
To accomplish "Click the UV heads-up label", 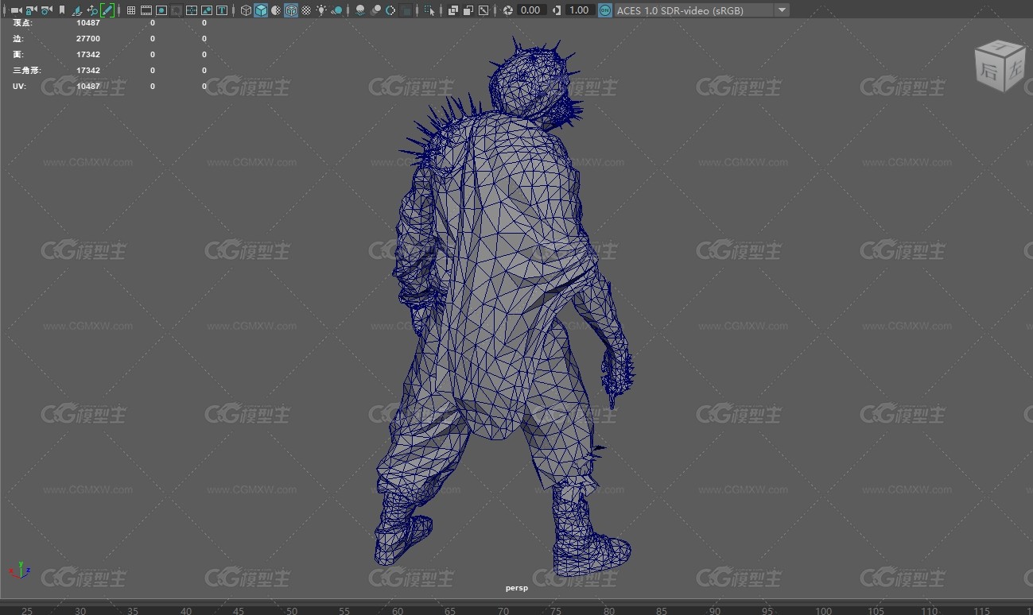I will tap(19, 87).
